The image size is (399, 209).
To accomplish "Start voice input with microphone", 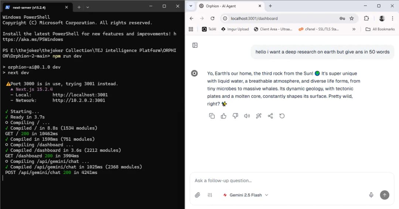I will [x=371, y=195].
